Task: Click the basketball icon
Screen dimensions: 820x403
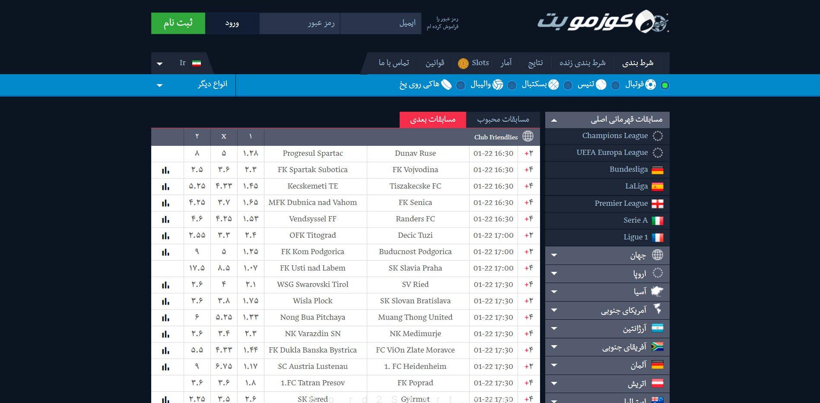Action: [553, 85]
